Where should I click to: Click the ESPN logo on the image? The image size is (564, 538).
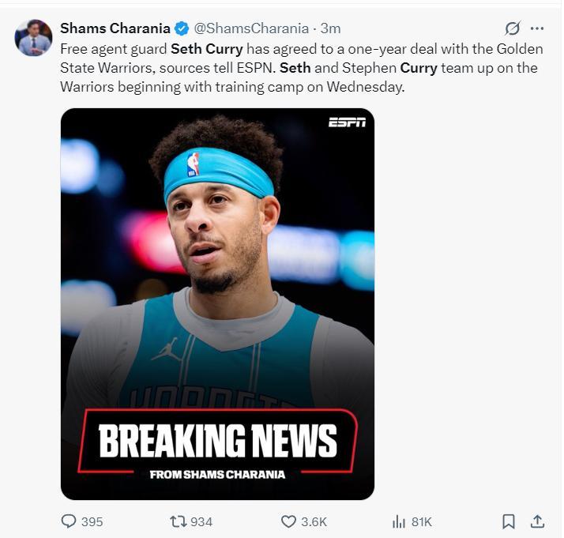[347, 122]
